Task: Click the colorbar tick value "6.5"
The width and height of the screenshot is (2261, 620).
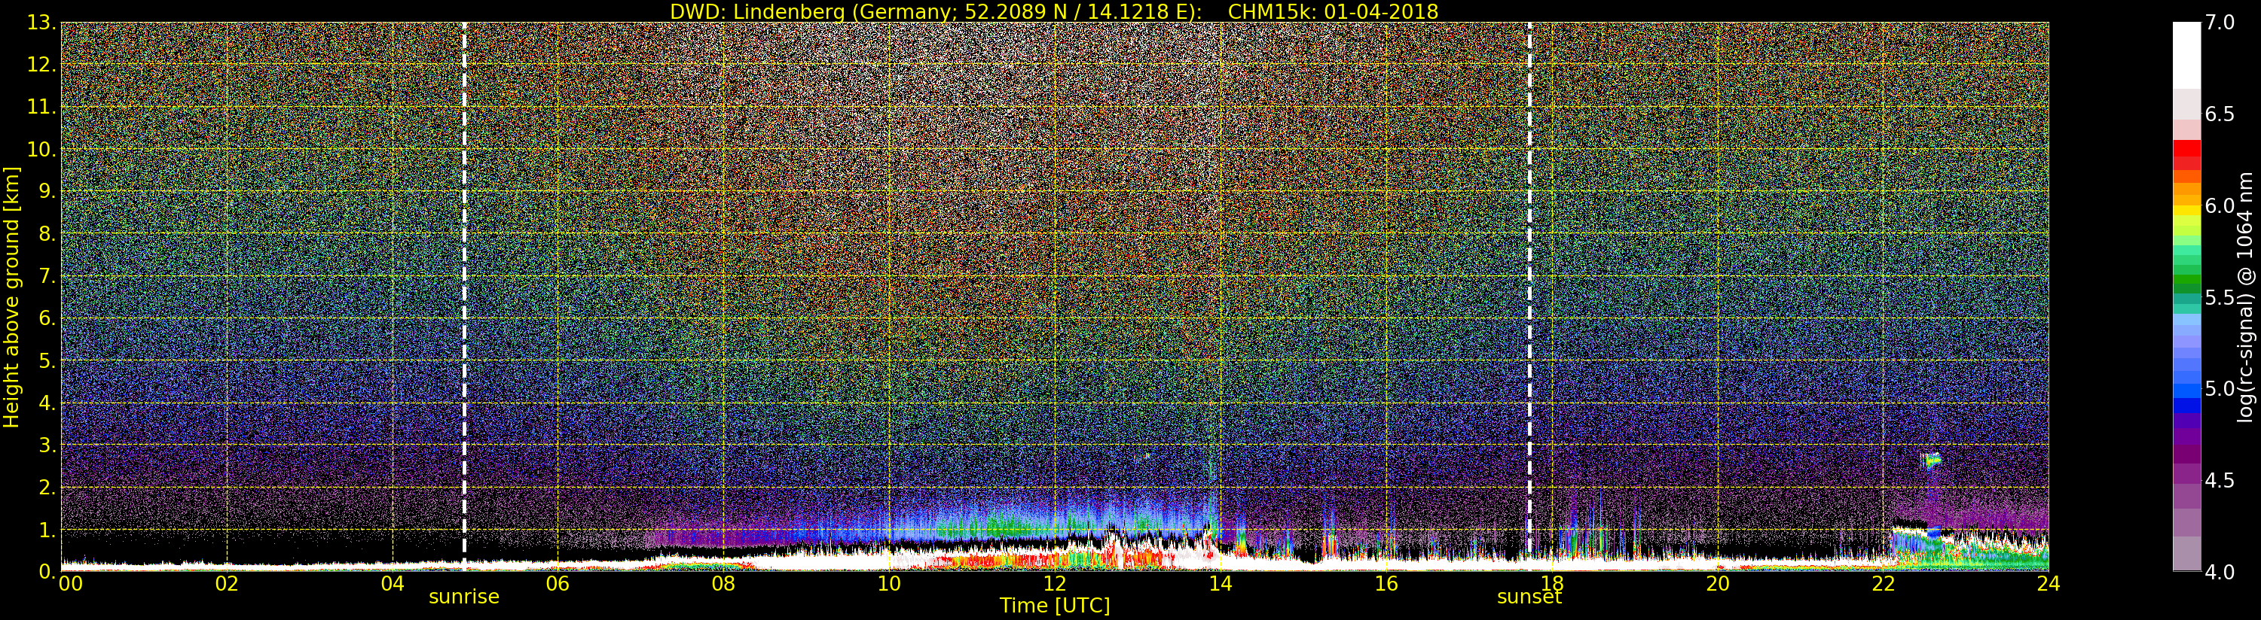Action: 2220,115
